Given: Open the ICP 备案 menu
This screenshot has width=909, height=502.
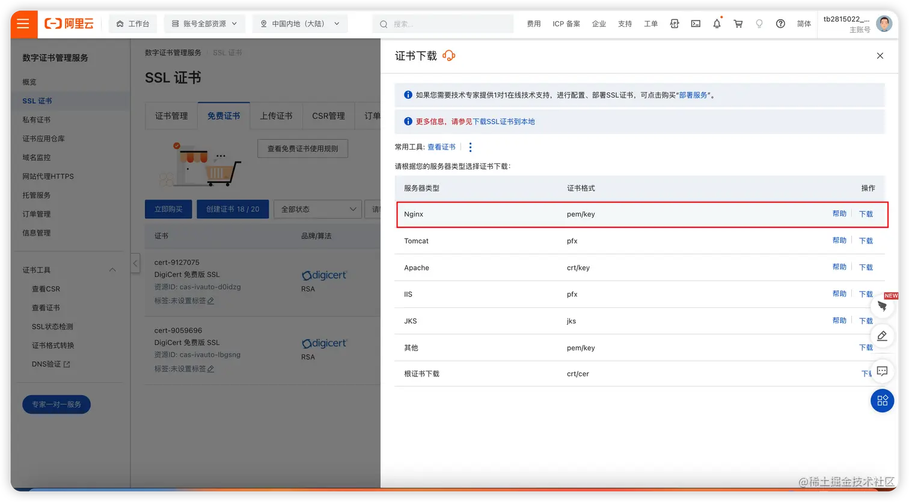Looking at the screenshot, I should tap(566, 24).
